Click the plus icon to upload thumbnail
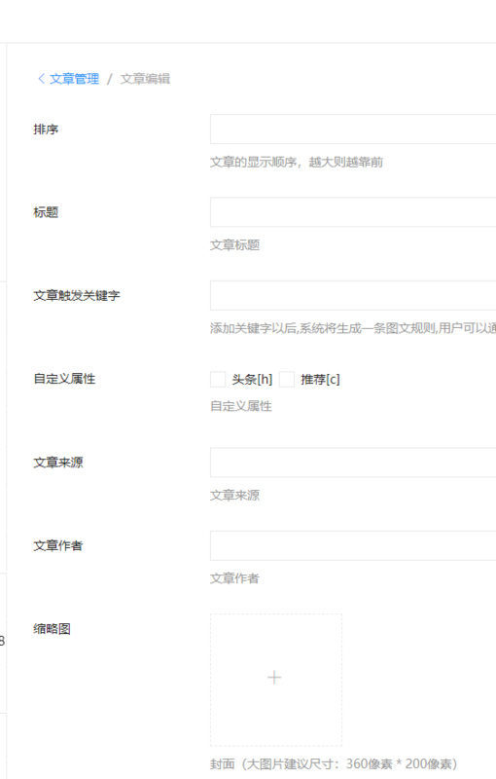496x779 pixels. pos(274,678)
